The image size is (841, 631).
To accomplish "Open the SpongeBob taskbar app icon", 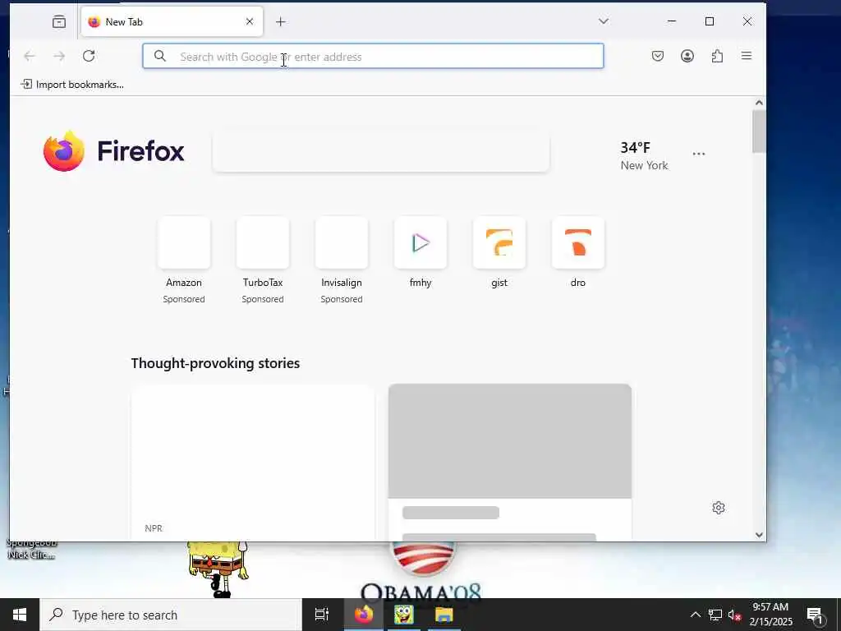I will coord(404,615).
